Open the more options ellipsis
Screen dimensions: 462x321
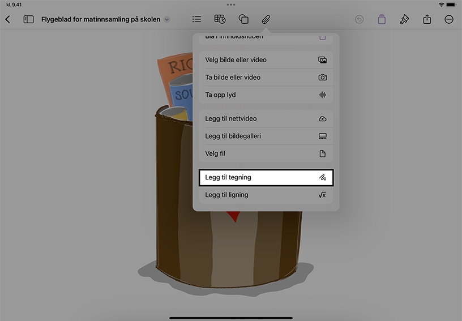click(449, 19)
